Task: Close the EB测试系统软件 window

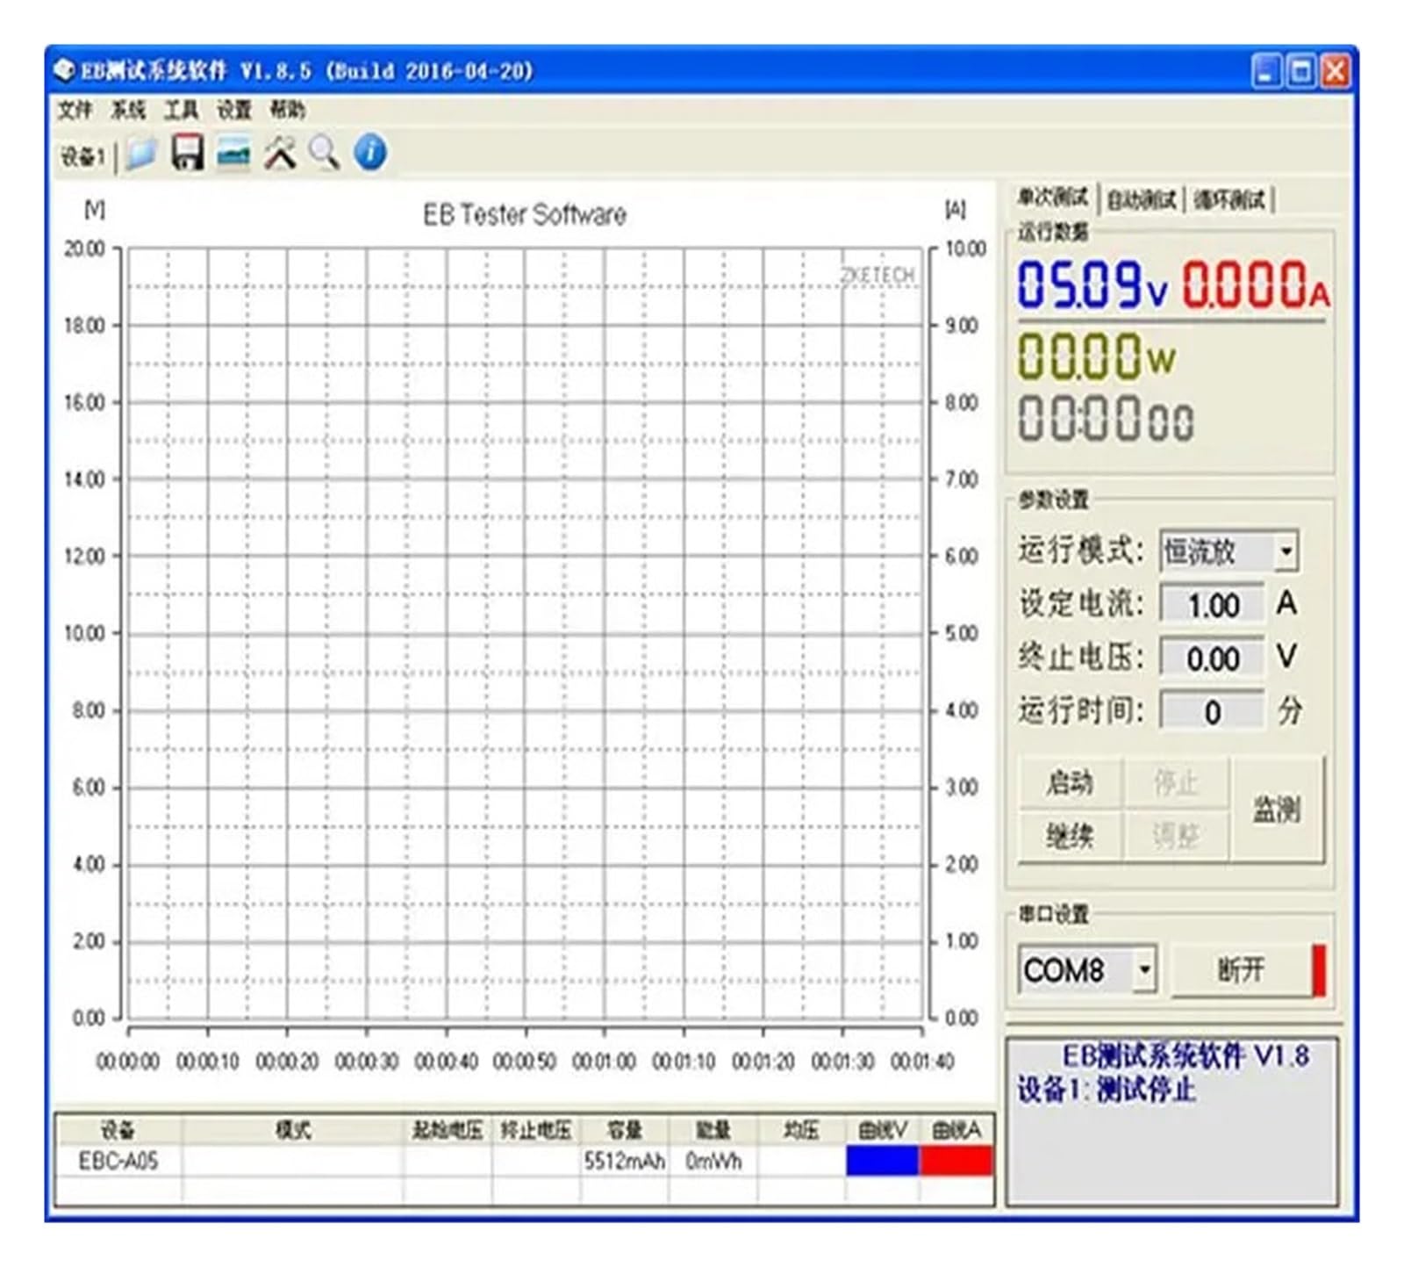Action: [1335, 71]
